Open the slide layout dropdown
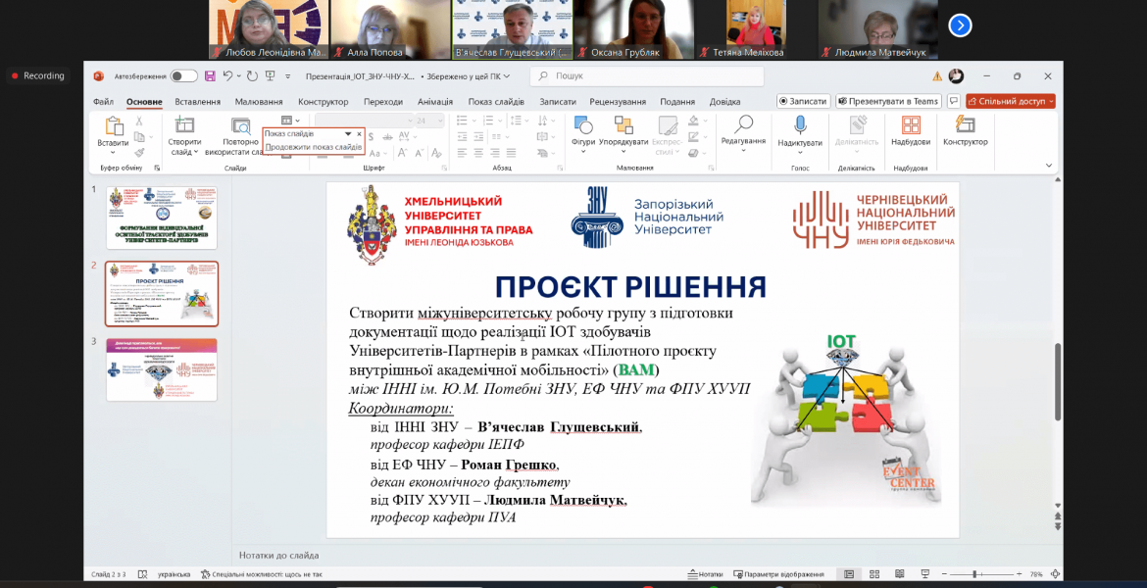1147x588 pixels. point(290,120)
